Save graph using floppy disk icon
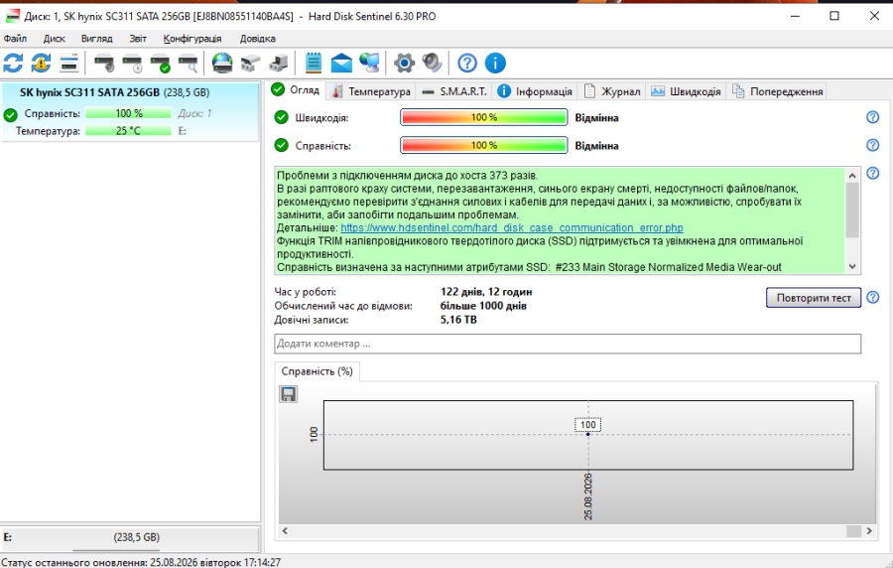The width and height of the screenshot is (893, 568). click(x=288, y=393)
